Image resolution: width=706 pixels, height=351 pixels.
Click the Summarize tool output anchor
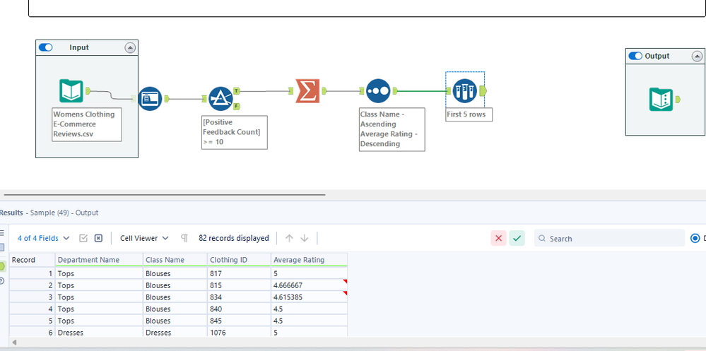(324, 91)
